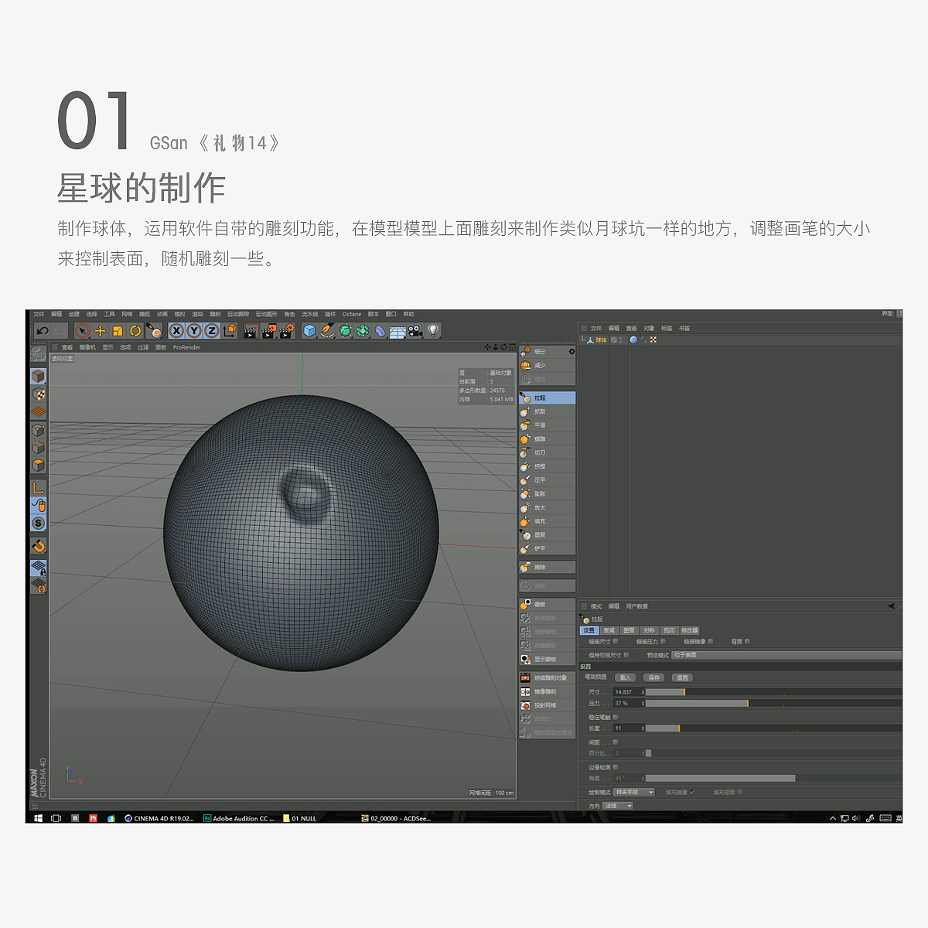Click the 重置 brush preset button
This screenshot has height=928, width=928.
(x=682, y=677)
